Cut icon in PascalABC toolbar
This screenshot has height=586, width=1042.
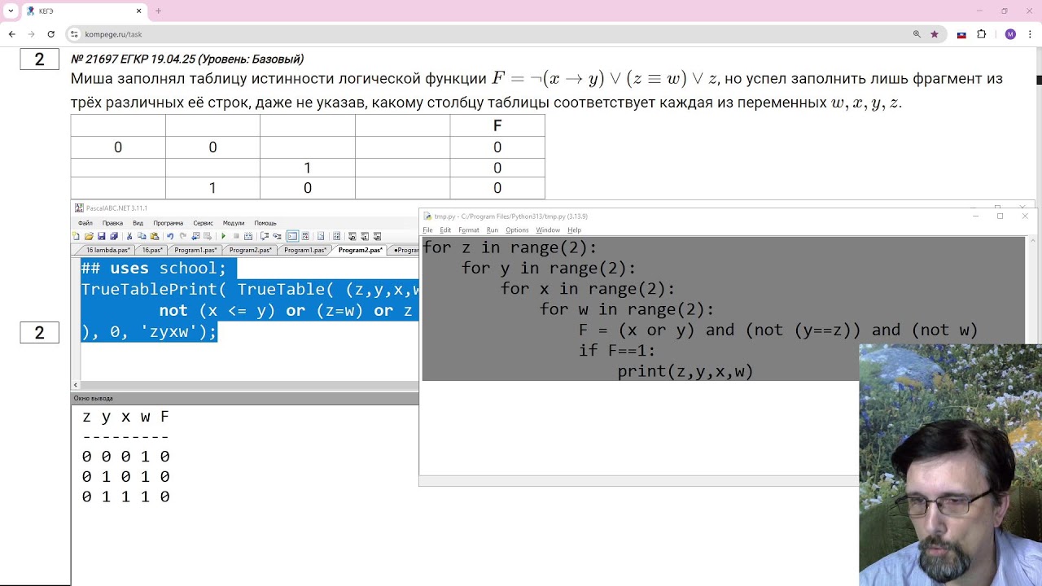[x=129, y=236]
